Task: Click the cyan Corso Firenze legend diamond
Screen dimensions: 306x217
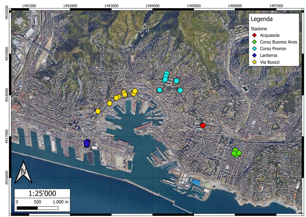Action: pos(255,49)
